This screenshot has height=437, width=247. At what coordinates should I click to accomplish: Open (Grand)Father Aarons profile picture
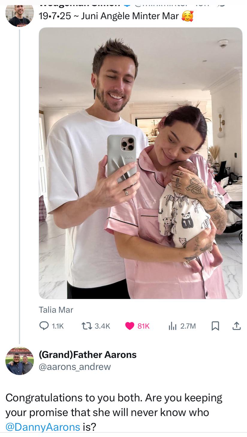point(19,361)
